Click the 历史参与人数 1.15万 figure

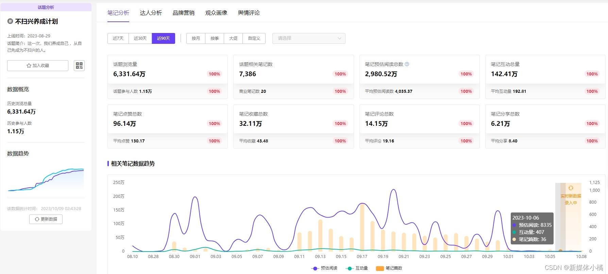pos(16,131)
